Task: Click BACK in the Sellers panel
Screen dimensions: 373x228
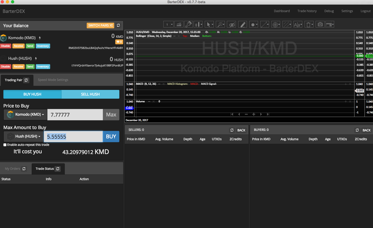Action: tap(241, 130)
